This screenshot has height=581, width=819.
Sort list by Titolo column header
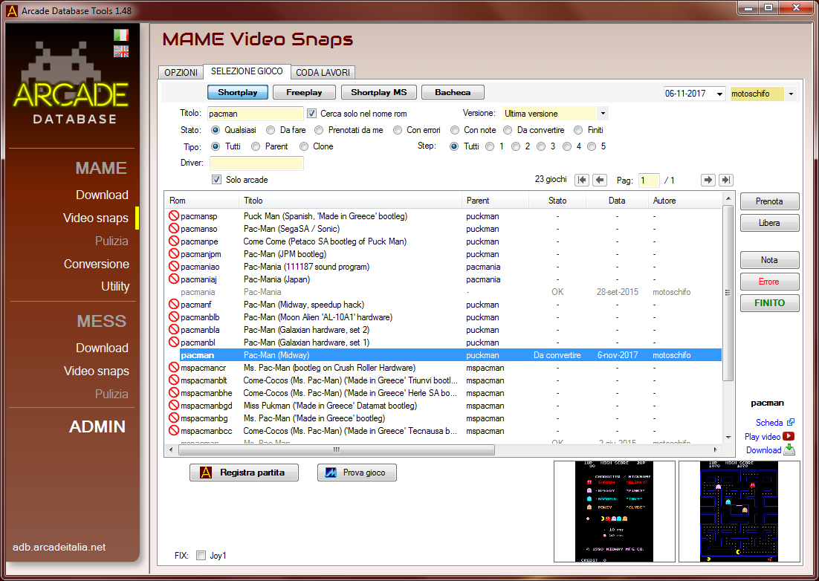point(351,201)
